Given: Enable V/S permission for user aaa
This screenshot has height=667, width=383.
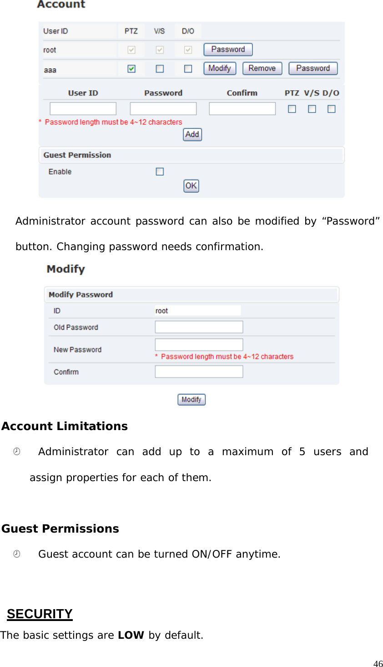Looking at the screenshot, I should (x=159, y=67).
